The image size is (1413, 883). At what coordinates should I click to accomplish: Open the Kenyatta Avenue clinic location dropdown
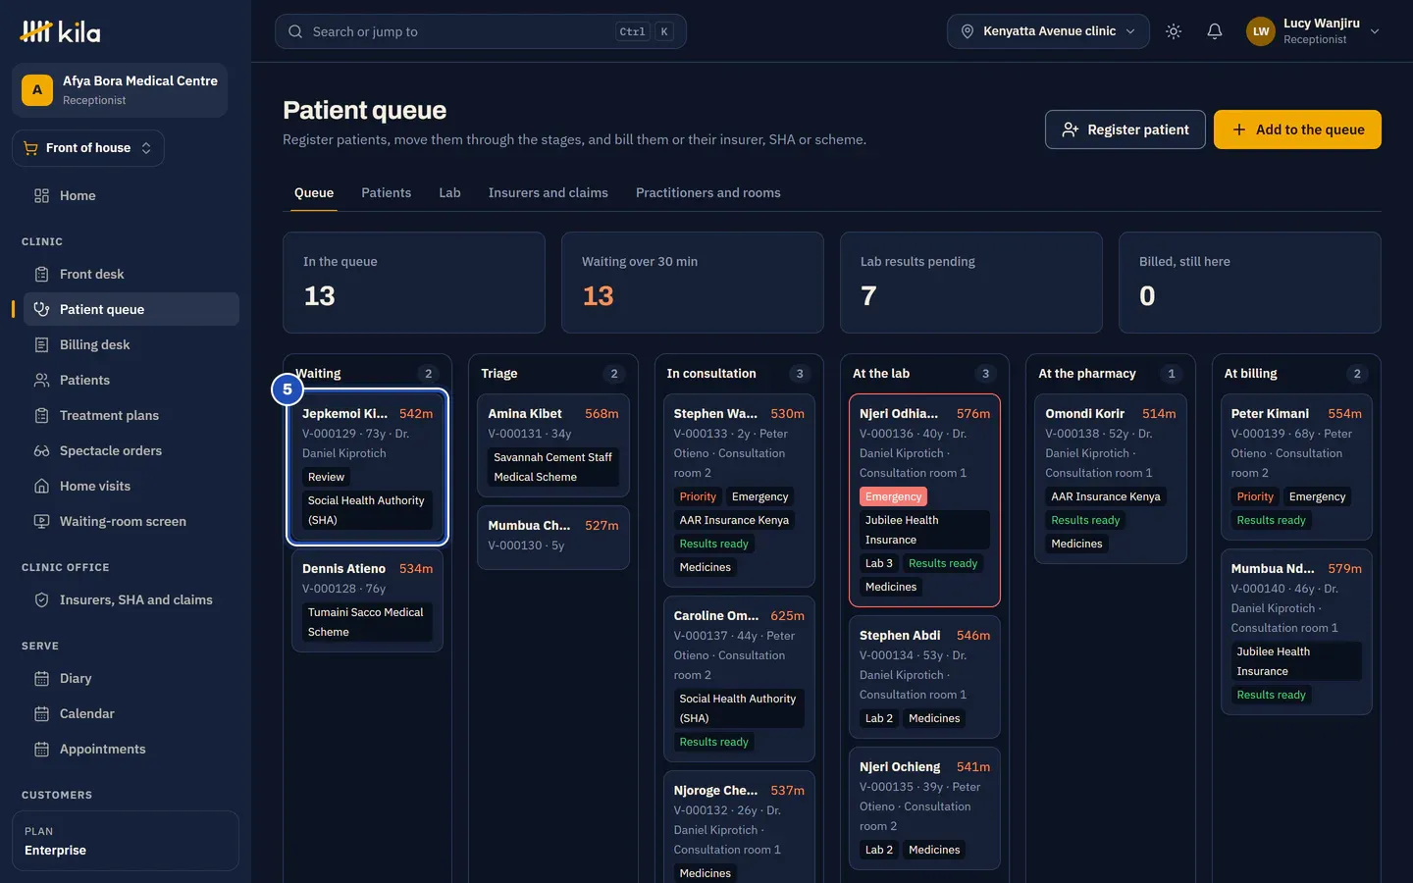1048,31
